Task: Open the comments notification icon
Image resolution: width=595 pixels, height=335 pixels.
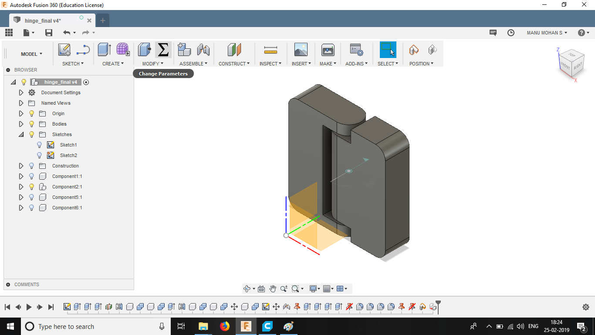Action: pos(493,33)
